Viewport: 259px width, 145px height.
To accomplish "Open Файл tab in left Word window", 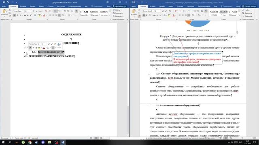I will point(4,6).
